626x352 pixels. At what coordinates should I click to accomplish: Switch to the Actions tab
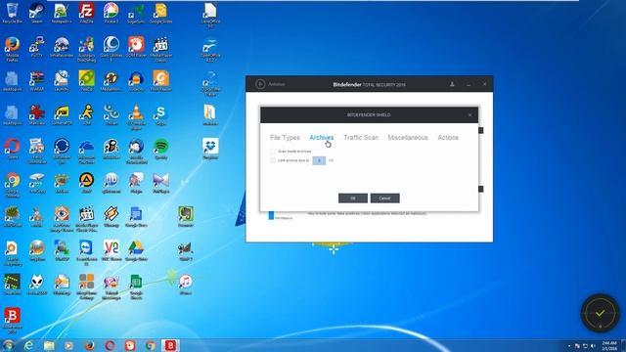pyautogui.click(x=448, y=137)
